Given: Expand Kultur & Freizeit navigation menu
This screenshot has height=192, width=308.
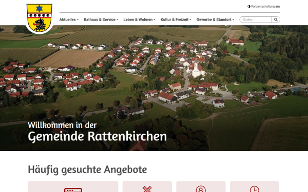Looking at the screenshot, I should pos(176,19).
